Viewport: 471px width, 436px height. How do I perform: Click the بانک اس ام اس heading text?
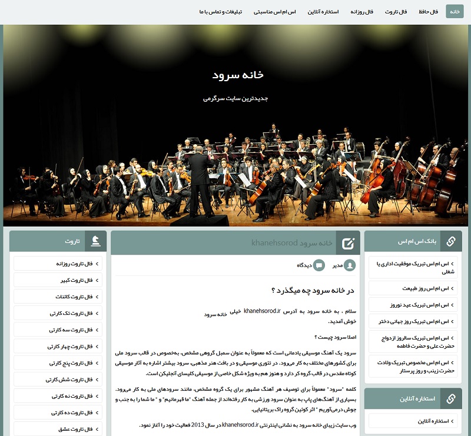pos(417,241)
